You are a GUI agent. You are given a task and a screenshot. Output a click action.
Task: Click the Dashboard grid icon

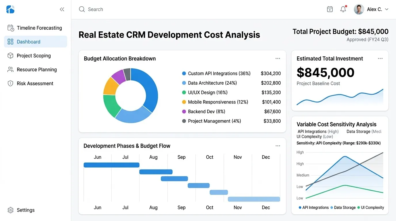pyautogui.click(x=11, y=42)
